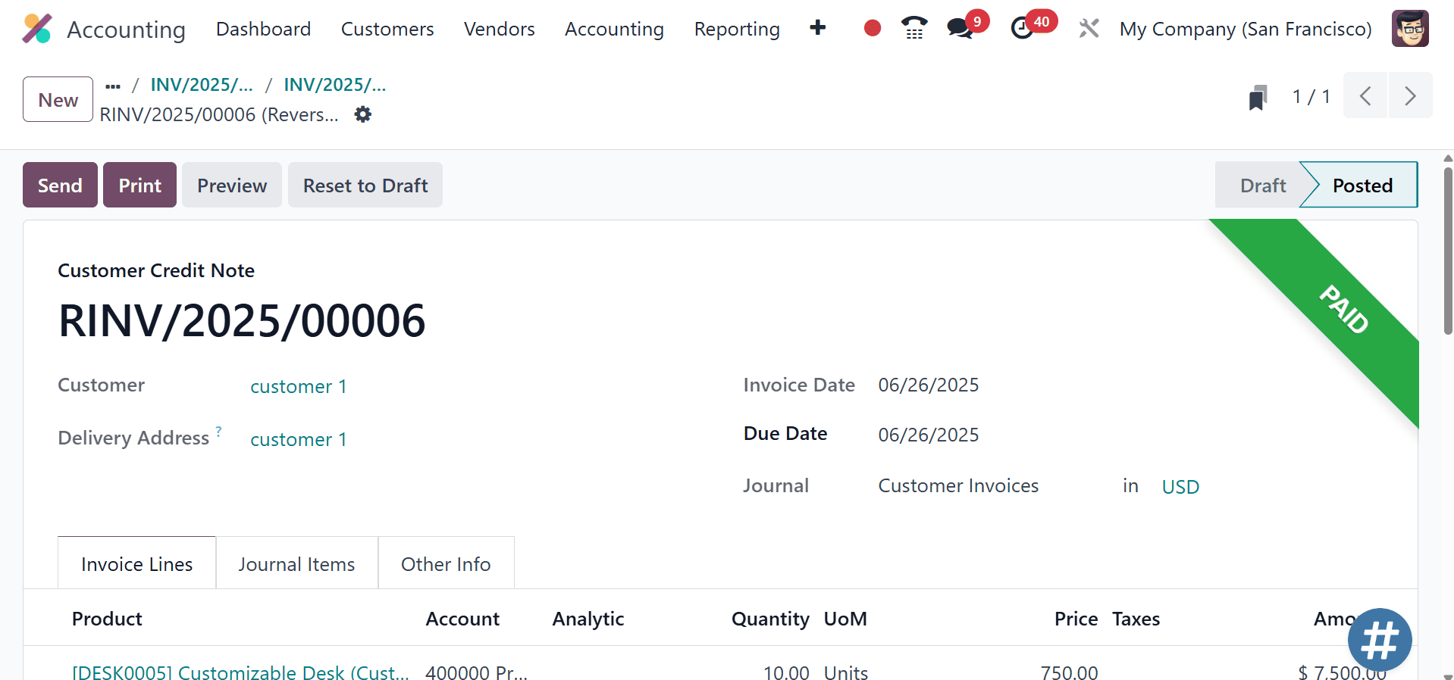Open the VoIP phone icon

pos(914,28)
